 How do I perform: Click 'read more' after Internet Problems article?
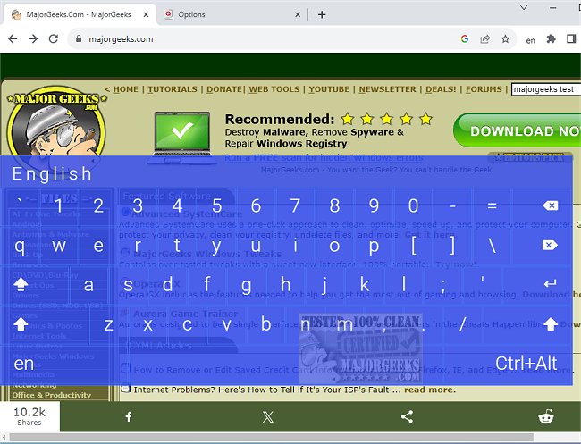pos(429,390)
